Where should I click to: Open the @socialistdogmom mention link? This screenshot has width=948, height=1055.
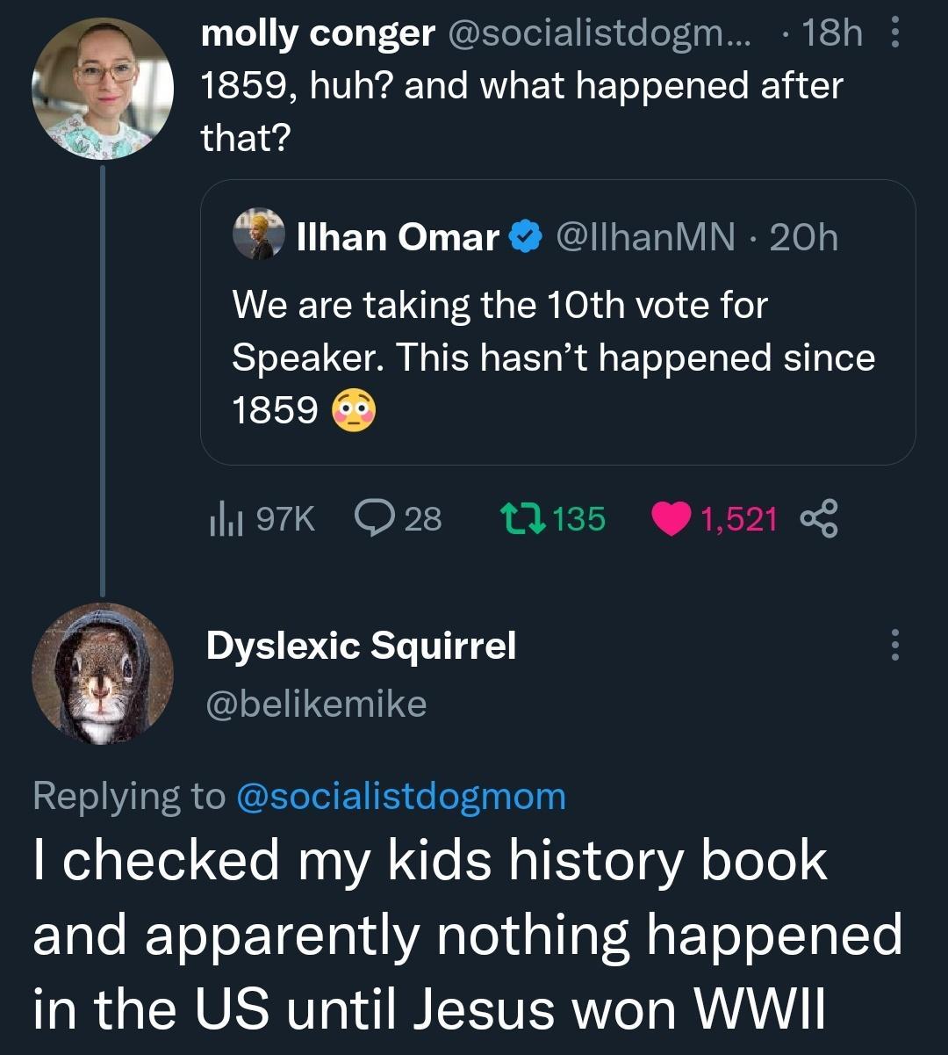click(401, 797)
